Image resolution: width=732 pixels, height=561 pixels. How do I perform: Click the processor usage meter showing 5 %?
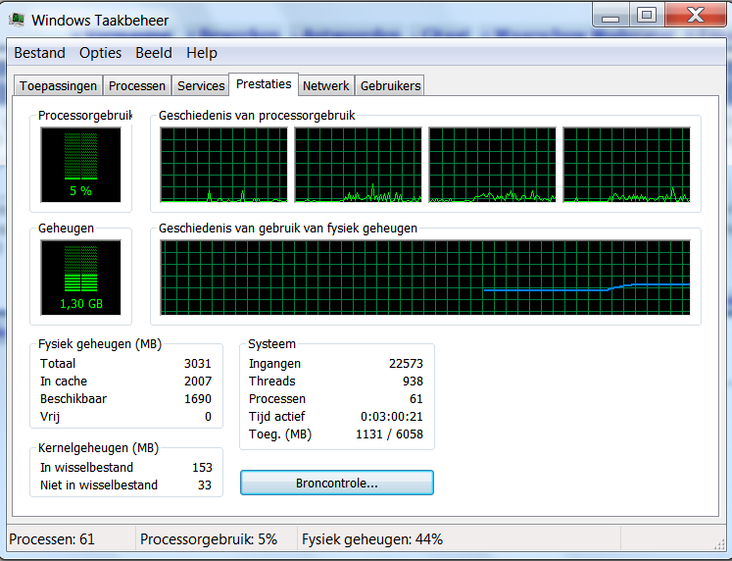click(x=80, y=165)
